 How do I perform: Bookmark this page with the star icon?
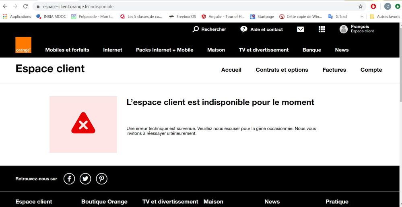[x=361, y=6]
